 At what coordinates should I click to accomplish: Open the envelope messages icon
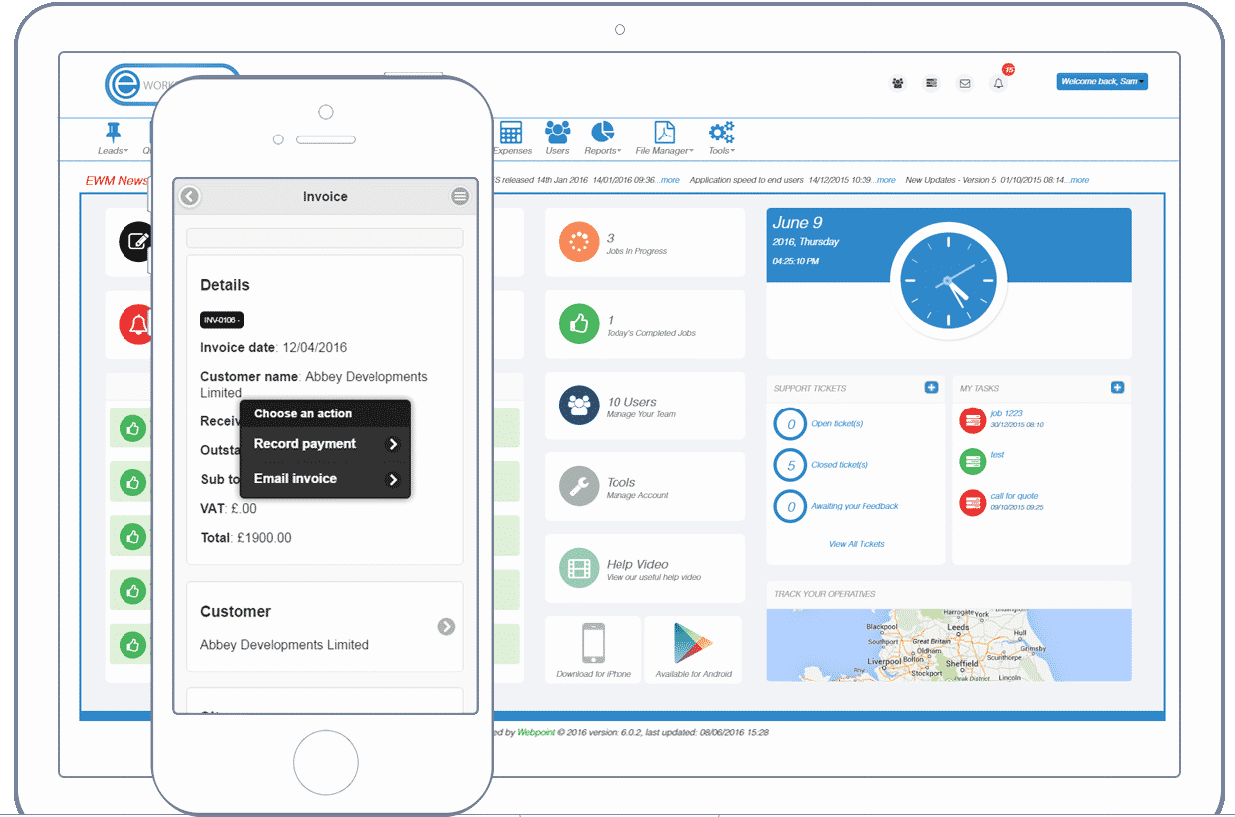pos(965,83)
